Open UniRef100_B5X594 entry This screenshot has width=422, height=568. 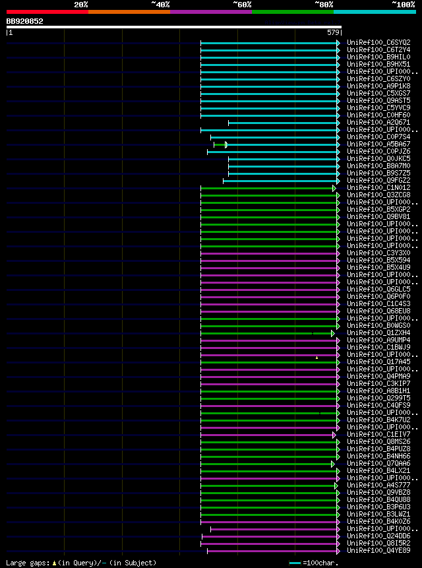(x=378, y=260)
